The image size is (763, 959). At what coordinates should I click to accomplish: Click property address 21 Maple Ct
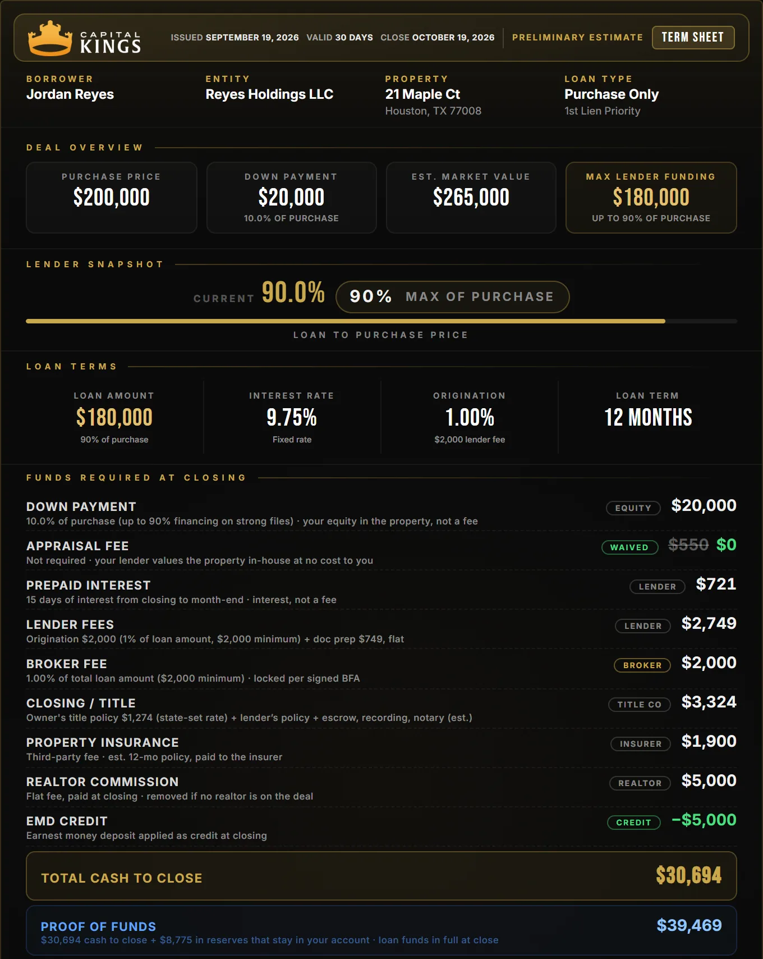coord(422,94)
